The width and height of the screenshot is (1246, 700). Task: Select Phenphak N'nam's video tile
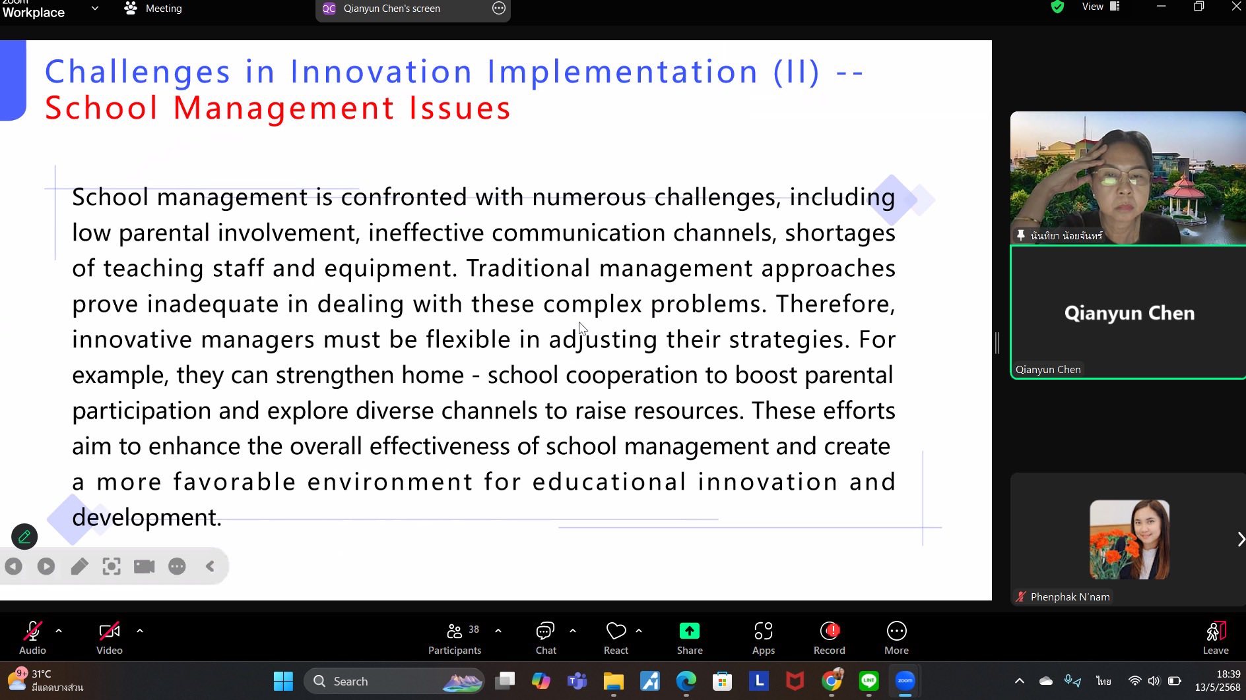coord(1128,539)
